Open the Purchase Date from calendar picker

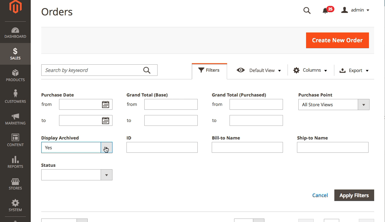pyautogui.click(x=105, y=105)
